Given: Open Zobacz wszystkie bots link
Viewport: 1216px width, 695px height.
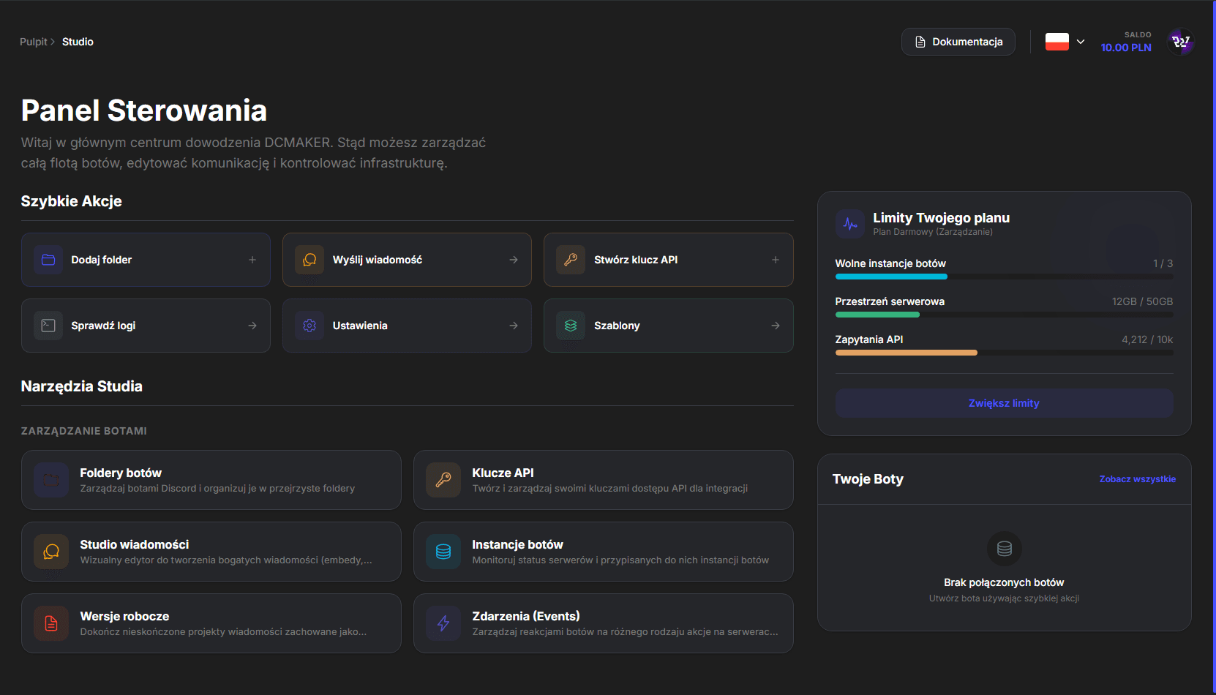Looking at the screenshot, I should pos(1138,479).
